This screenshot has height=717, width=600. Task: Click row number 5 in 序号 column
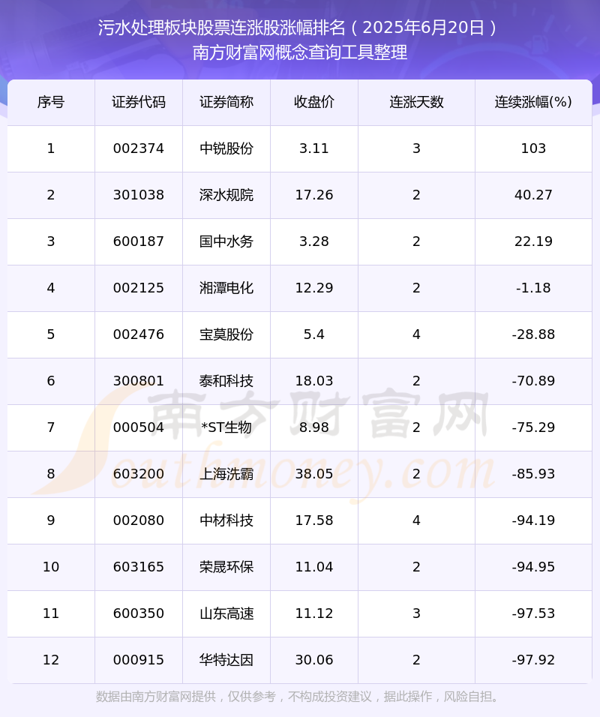[x=51, y=334]
